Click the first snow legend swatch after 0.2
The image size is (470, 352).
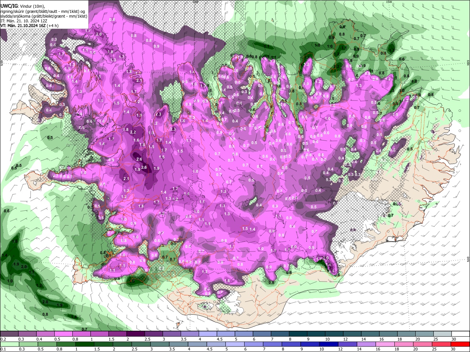[x=9, y=334]
